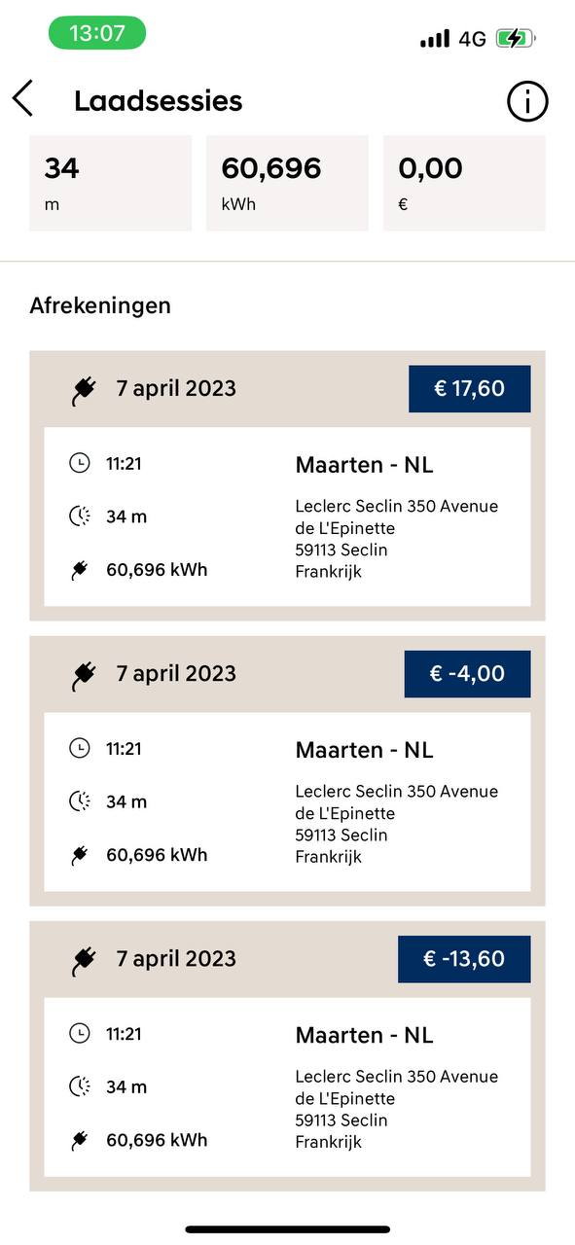
Task: Tap the green 13:07 time pill
Action: tap(97, 33)
